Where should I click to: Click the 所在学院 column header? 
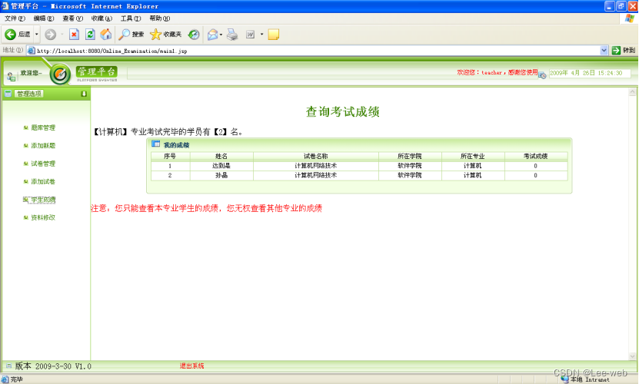click(x=410, y=156)
